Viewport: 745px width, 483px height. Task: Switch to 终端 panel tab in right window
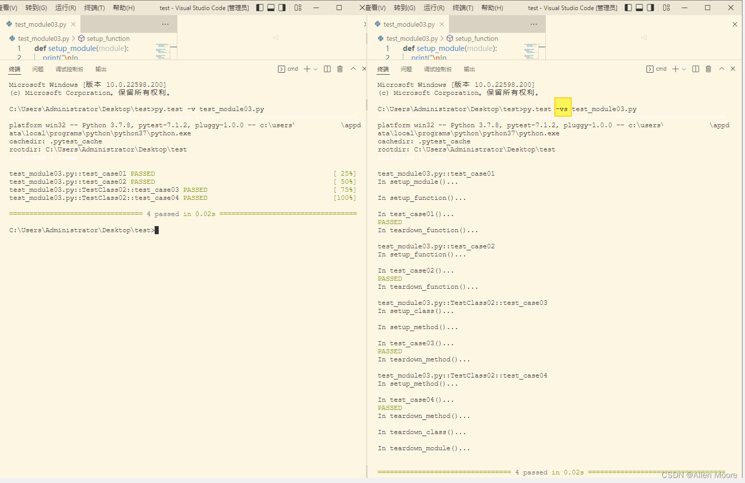tap(383, 69)
